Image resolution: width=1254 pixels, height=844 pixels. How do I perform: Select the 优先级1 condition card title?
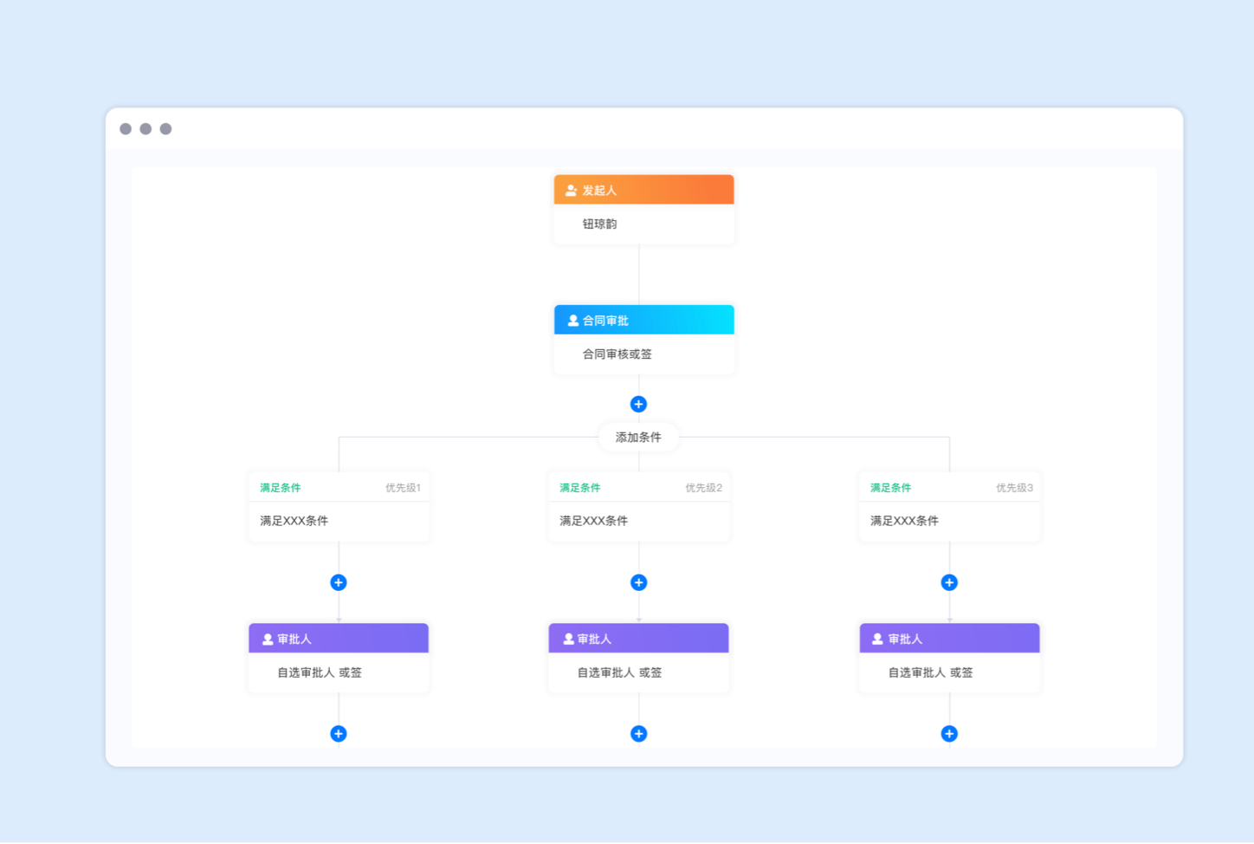281,488
